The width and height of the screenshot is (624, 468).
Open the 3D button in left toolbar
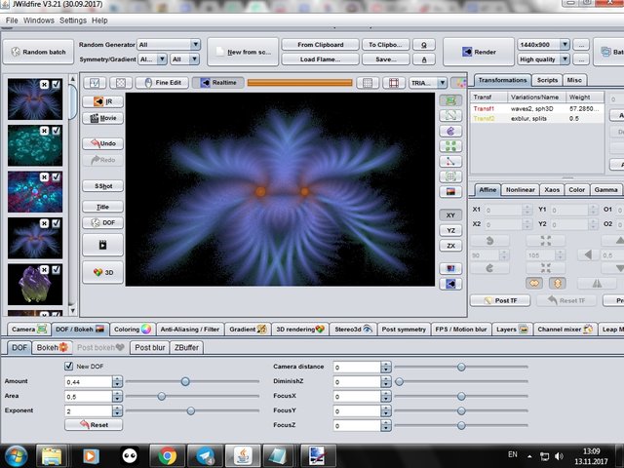coord(102,272)
